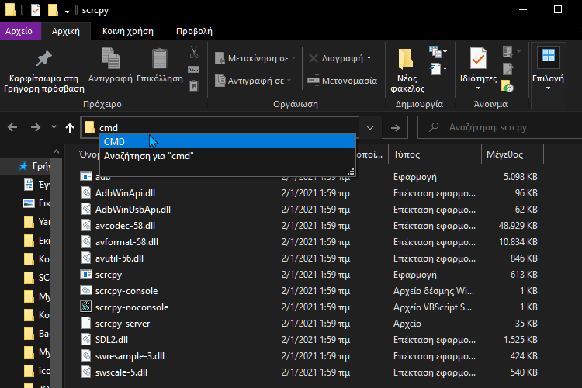Screen dimensions: 582x388
Task: Choose Αναζήτηση για "cmd" suggestion
Action: (227, 156)
